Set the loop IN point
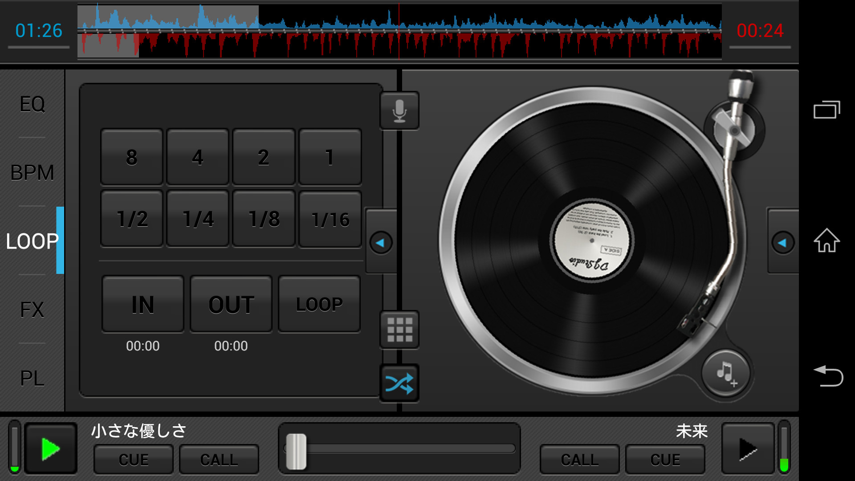Image resolution: width=855 pixels, height=481 pixels. pyautogui.click(x=143, y=305)
